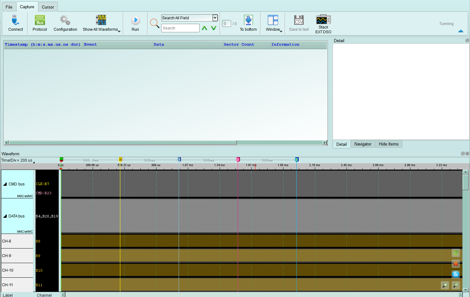The image size is (470, 297).
Task: Open the Window layout icon
Action: [273, 20]
